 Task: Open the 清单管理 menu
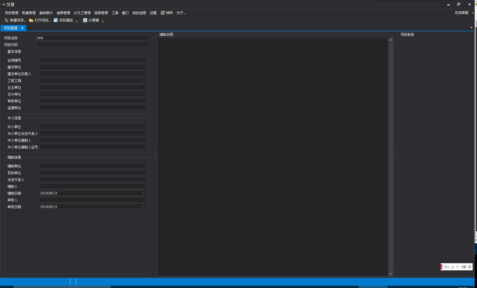point(63,13)
